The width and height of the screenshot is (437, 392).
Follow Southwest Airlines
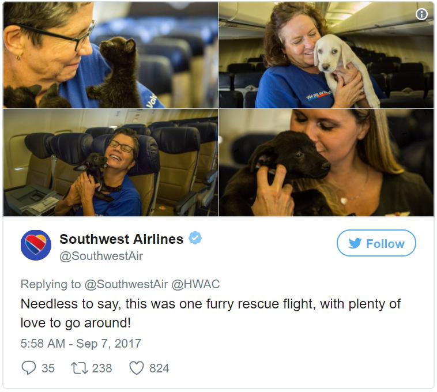(x=376, y=243)
